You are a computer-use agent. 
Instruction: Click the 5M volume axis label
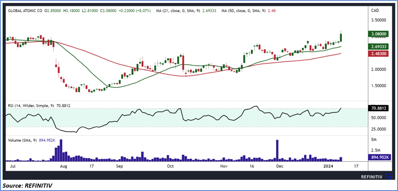pyautogui.click(x=373, y=139)
